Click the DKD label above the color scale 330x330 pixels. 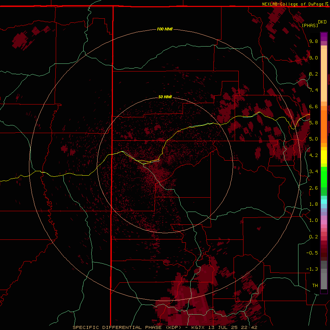point(322,22)
